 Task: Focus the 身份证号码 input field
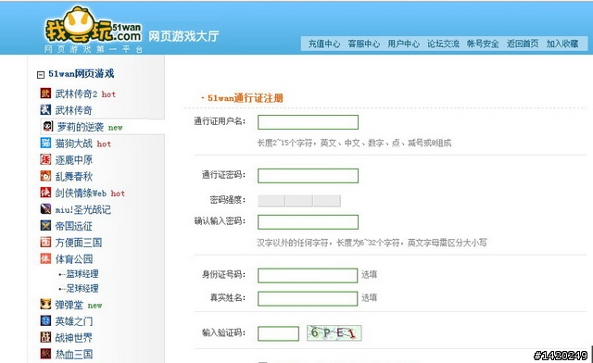[x=308, y=275]
